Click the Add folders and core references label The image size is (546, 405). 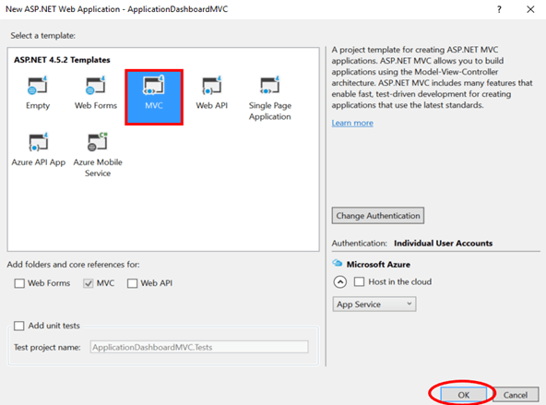tap(73, 265)
